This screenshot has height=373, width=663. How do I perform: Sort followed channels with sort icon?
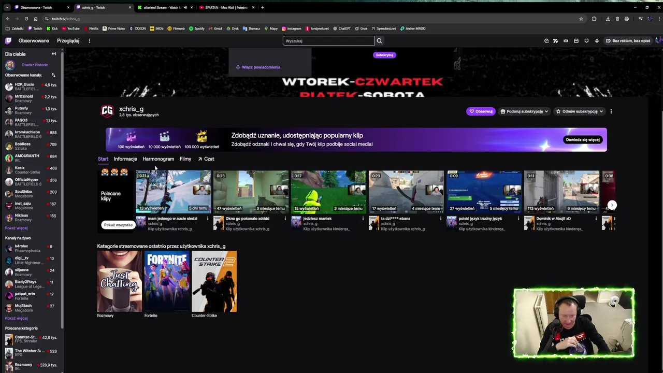[x=53, y=75]
